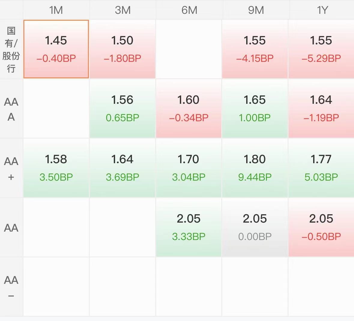Select the AA+ row label
This screenshot has width=354, height=321.
point(11,168)
